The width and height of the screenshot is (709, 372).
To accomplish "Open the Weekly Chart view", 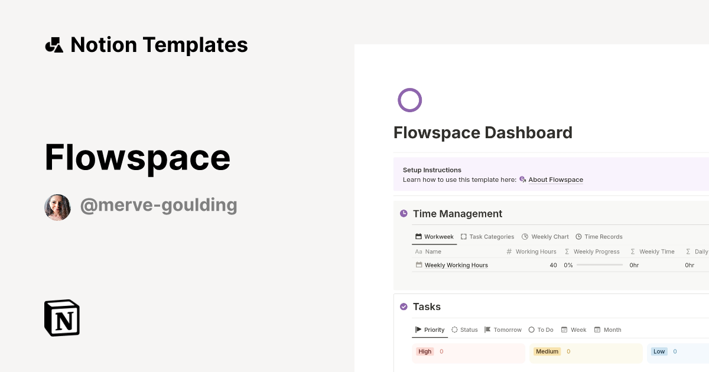I will point(545,236).
